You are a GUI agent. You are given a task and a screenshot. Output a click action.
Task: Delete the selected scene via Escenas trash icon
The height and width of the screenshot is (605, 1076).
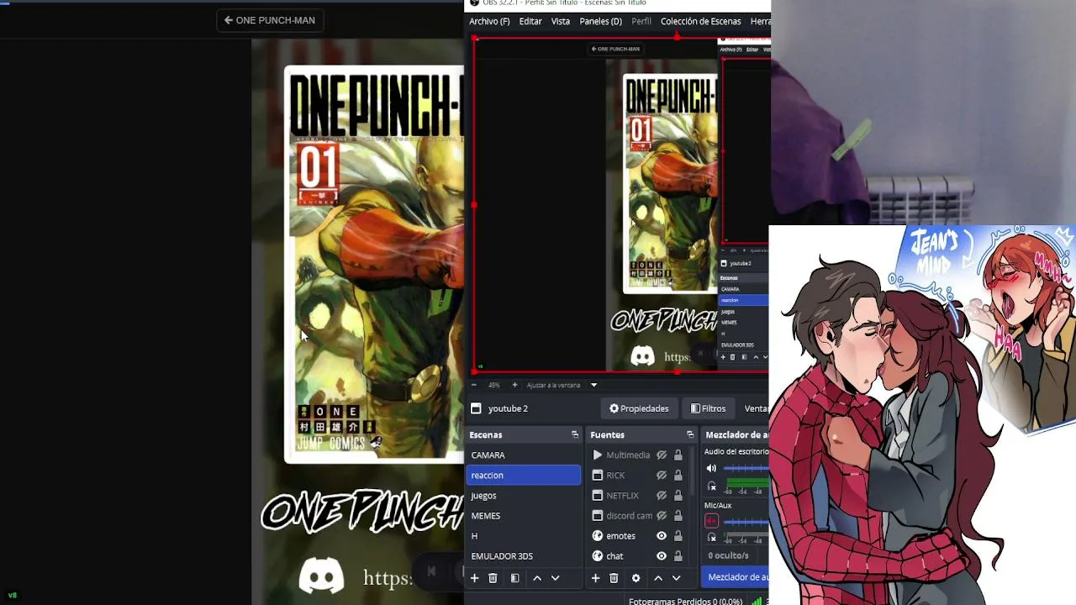493,578
